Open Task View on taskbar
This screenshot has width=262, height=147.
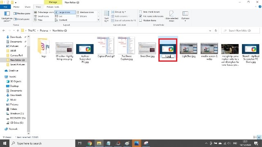click(x=80, y=143)
